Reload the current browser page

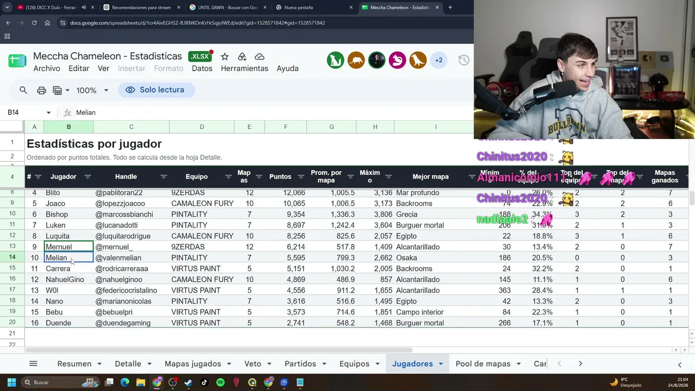point(34,23)
